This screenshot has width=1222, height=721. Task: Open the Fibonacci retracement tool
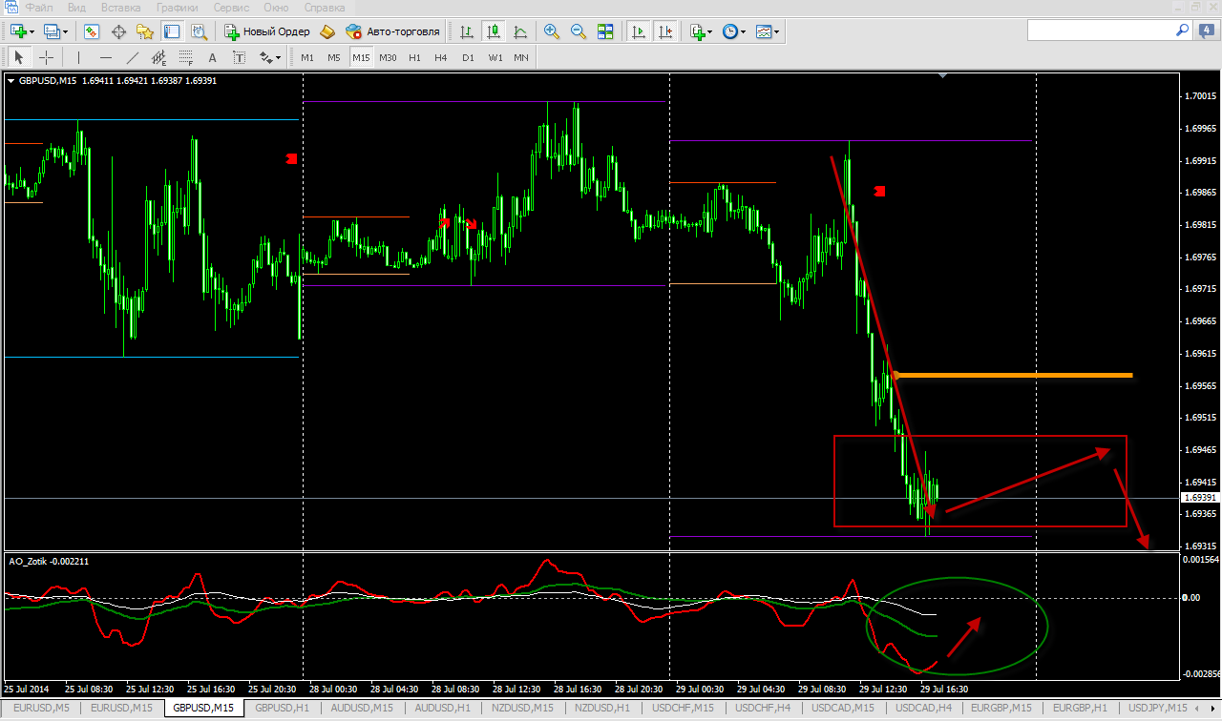tap(186, 57)
